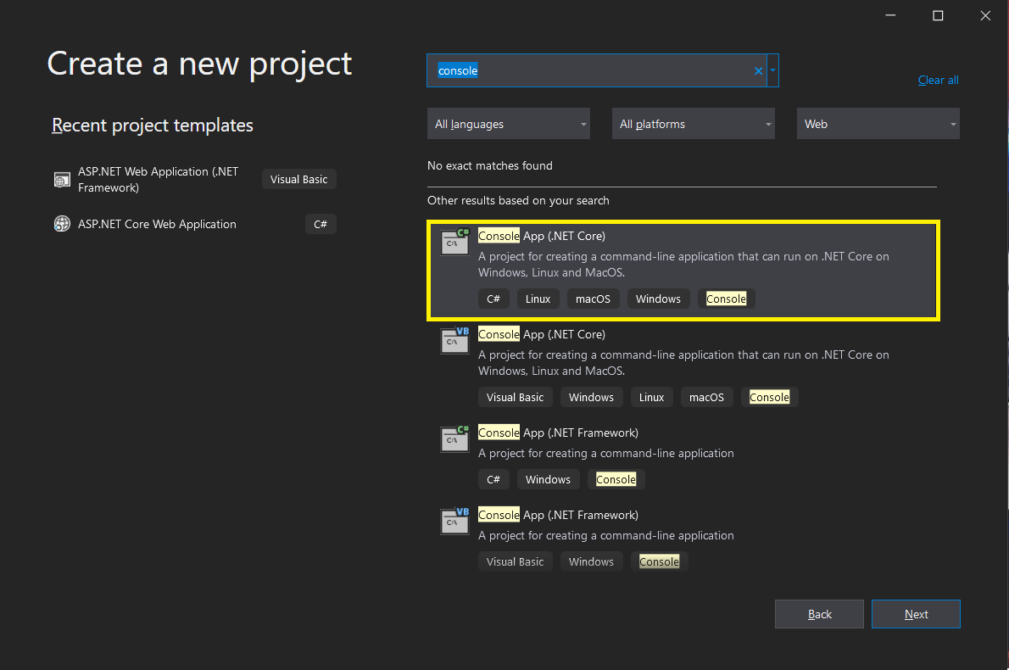Image resolution: width=1009 pixels, height=670 pixels.
Task: Minimize the Create a new project window
Action: [x=890, y=15]
